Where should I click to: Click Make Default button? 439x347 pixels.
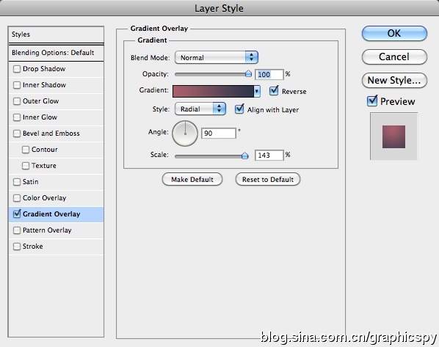pos(192,180)
